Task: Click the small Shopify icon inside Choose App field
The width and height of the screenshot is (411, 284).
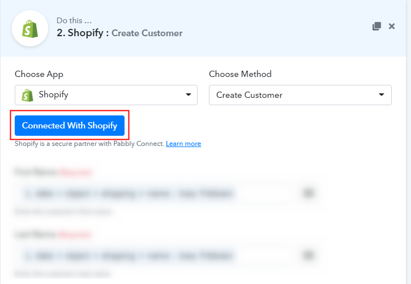Action: coord(28,95)
